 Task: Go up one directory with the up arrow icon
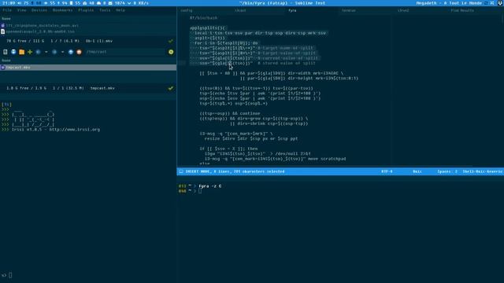(71, 52)
